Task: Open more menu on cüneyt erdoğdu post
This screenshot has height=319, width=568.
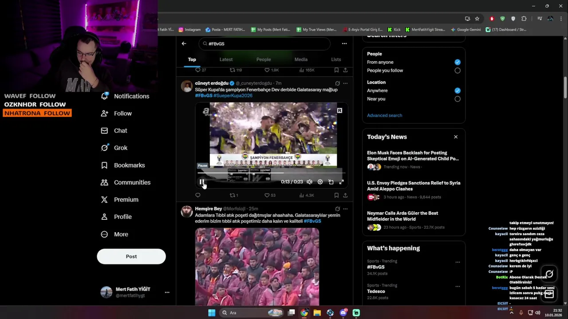Action: coord(345,83)
